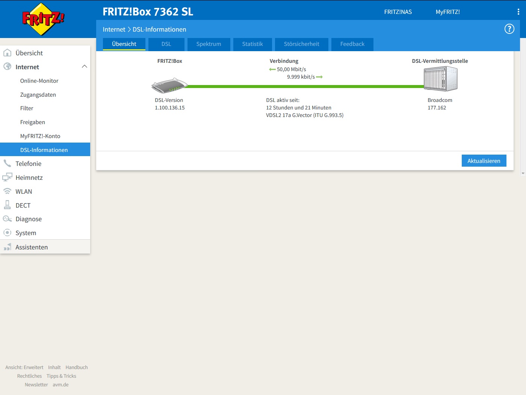Click the FRITZ!Box 7362 SL title
Image resolution: width=526 pixels, height=395 pixels.
click(148, 12)
